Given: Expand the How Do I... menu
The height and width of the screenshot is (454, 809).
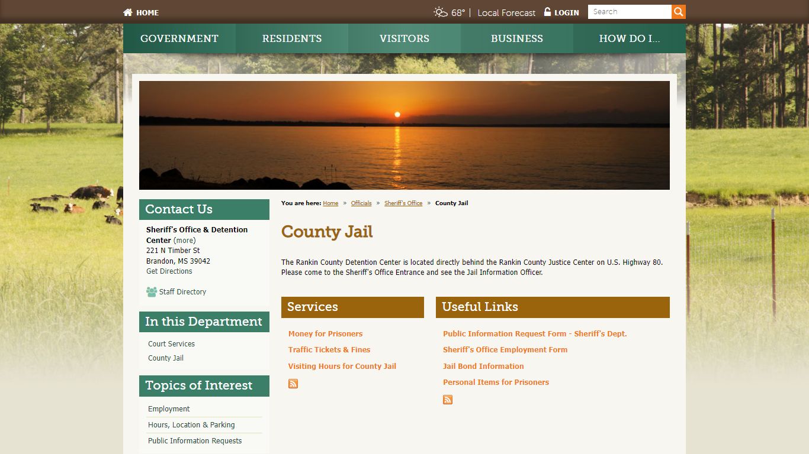Looking at the screenshot, I should (630, 38).
